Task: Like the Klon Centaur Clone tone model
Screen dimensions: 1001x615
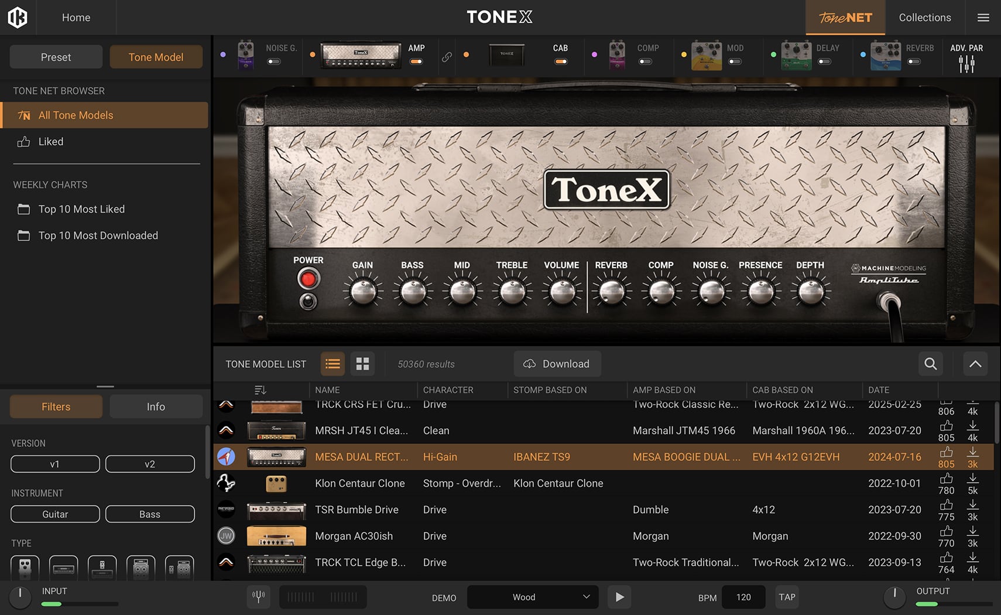Action: pos(946,479)
